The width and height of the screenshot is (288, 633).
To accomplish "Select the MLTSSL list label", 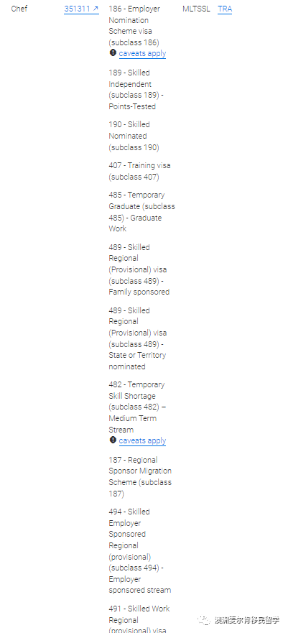I will click(196, 9).
